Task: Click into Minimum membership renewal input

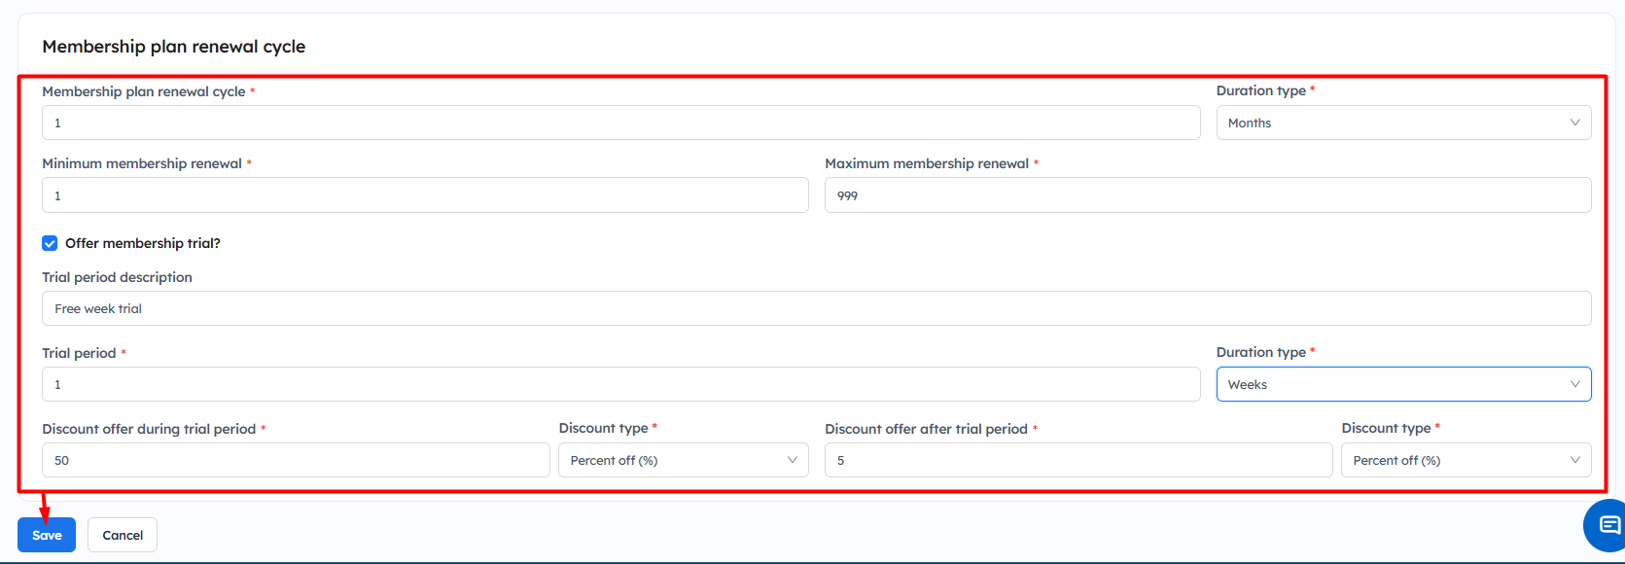Action: [425, 195]
